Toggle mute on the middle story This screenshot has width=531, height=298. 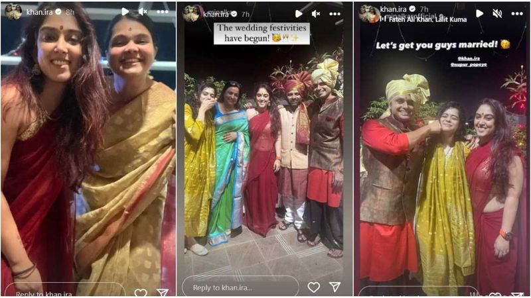[316, 13]
